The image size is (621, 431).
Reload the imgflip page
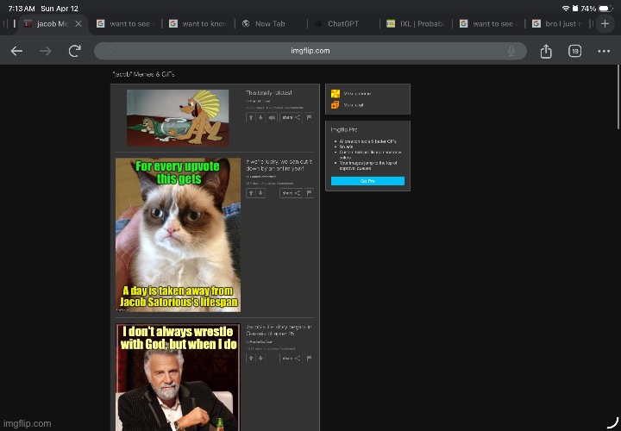tap(75, 51)
